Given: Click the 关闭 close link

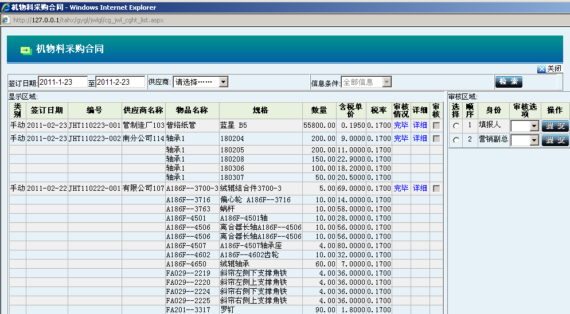Looking at the screenshot, I should [x=555, y=69].
